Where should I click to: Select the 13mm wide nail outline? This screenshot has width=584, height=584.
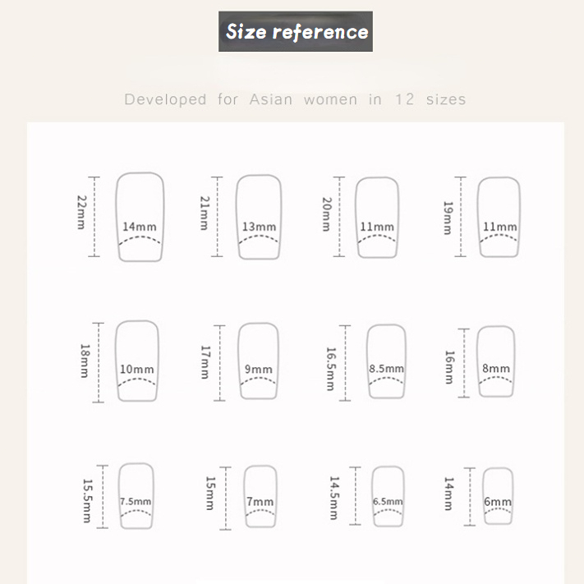click(x=259, y=217)
